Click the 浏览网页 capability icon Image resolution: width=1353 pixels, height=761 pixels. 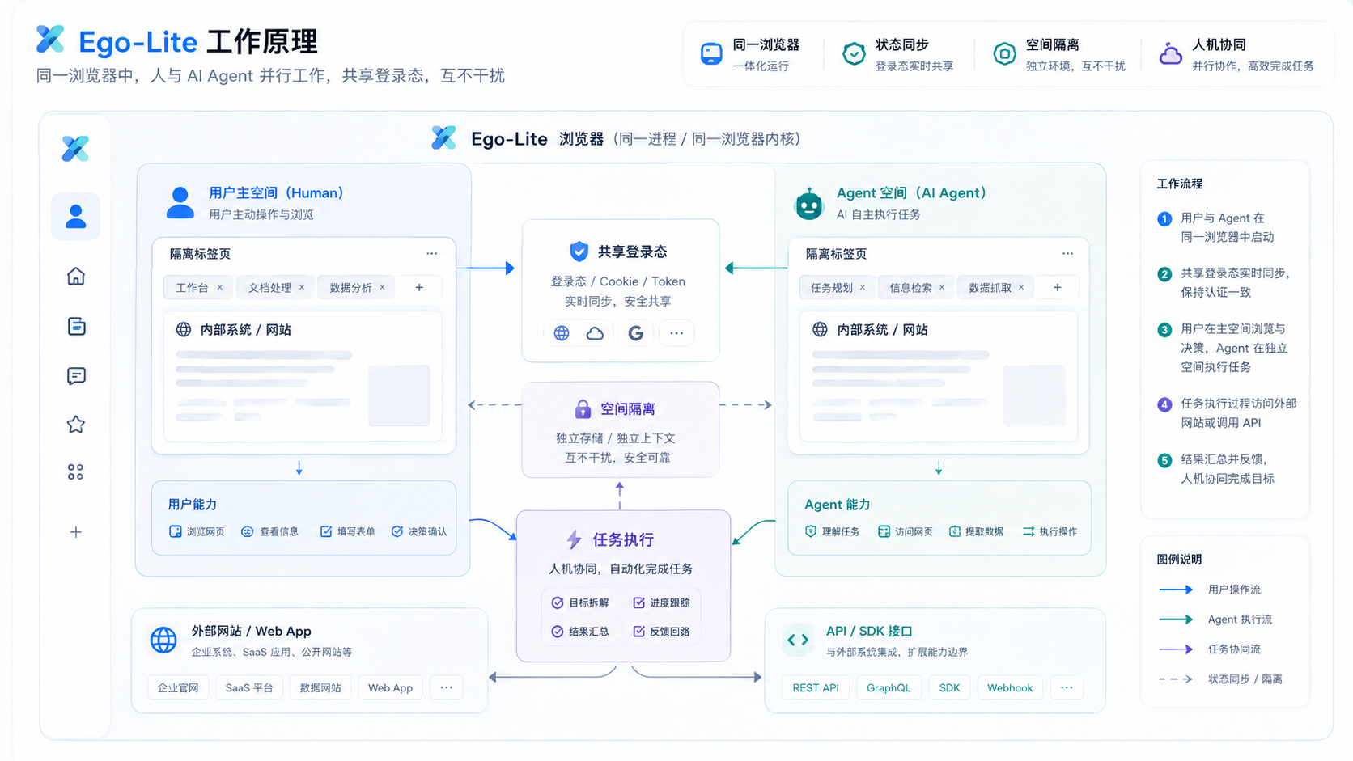(175, 531)
